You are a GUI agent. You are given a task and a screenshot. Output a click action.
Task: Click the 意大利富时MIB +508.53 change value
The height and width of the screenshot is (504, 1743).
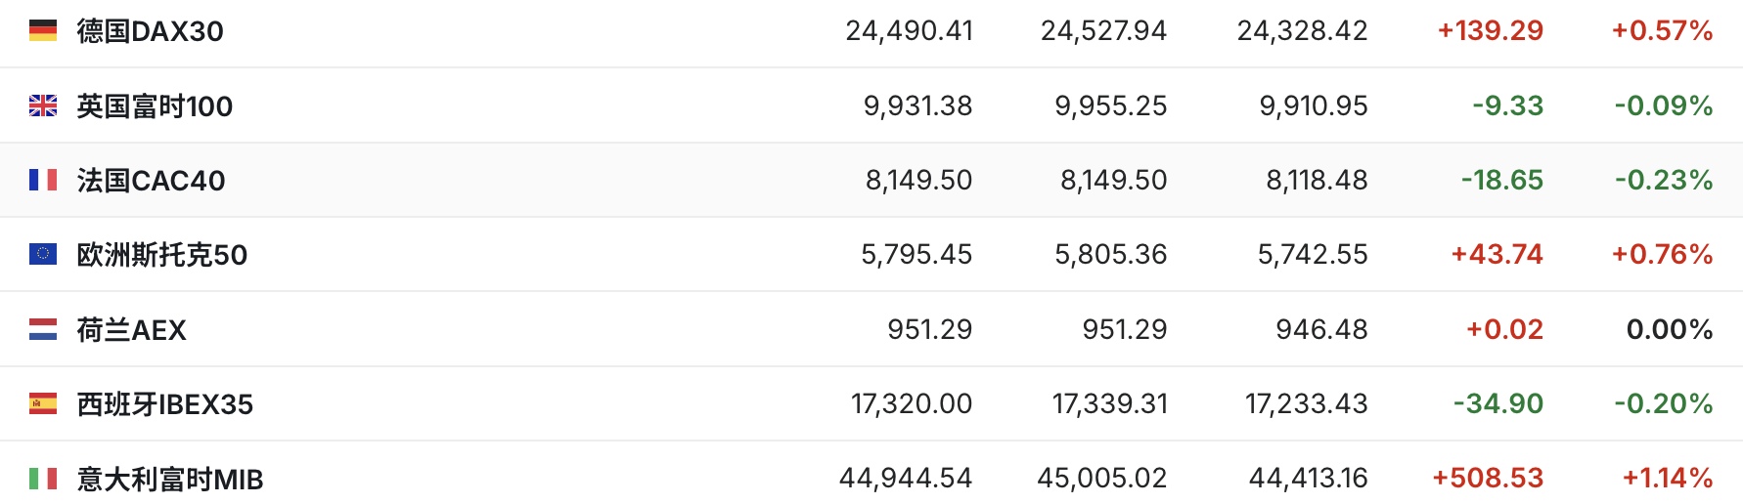pos(1488,479)
